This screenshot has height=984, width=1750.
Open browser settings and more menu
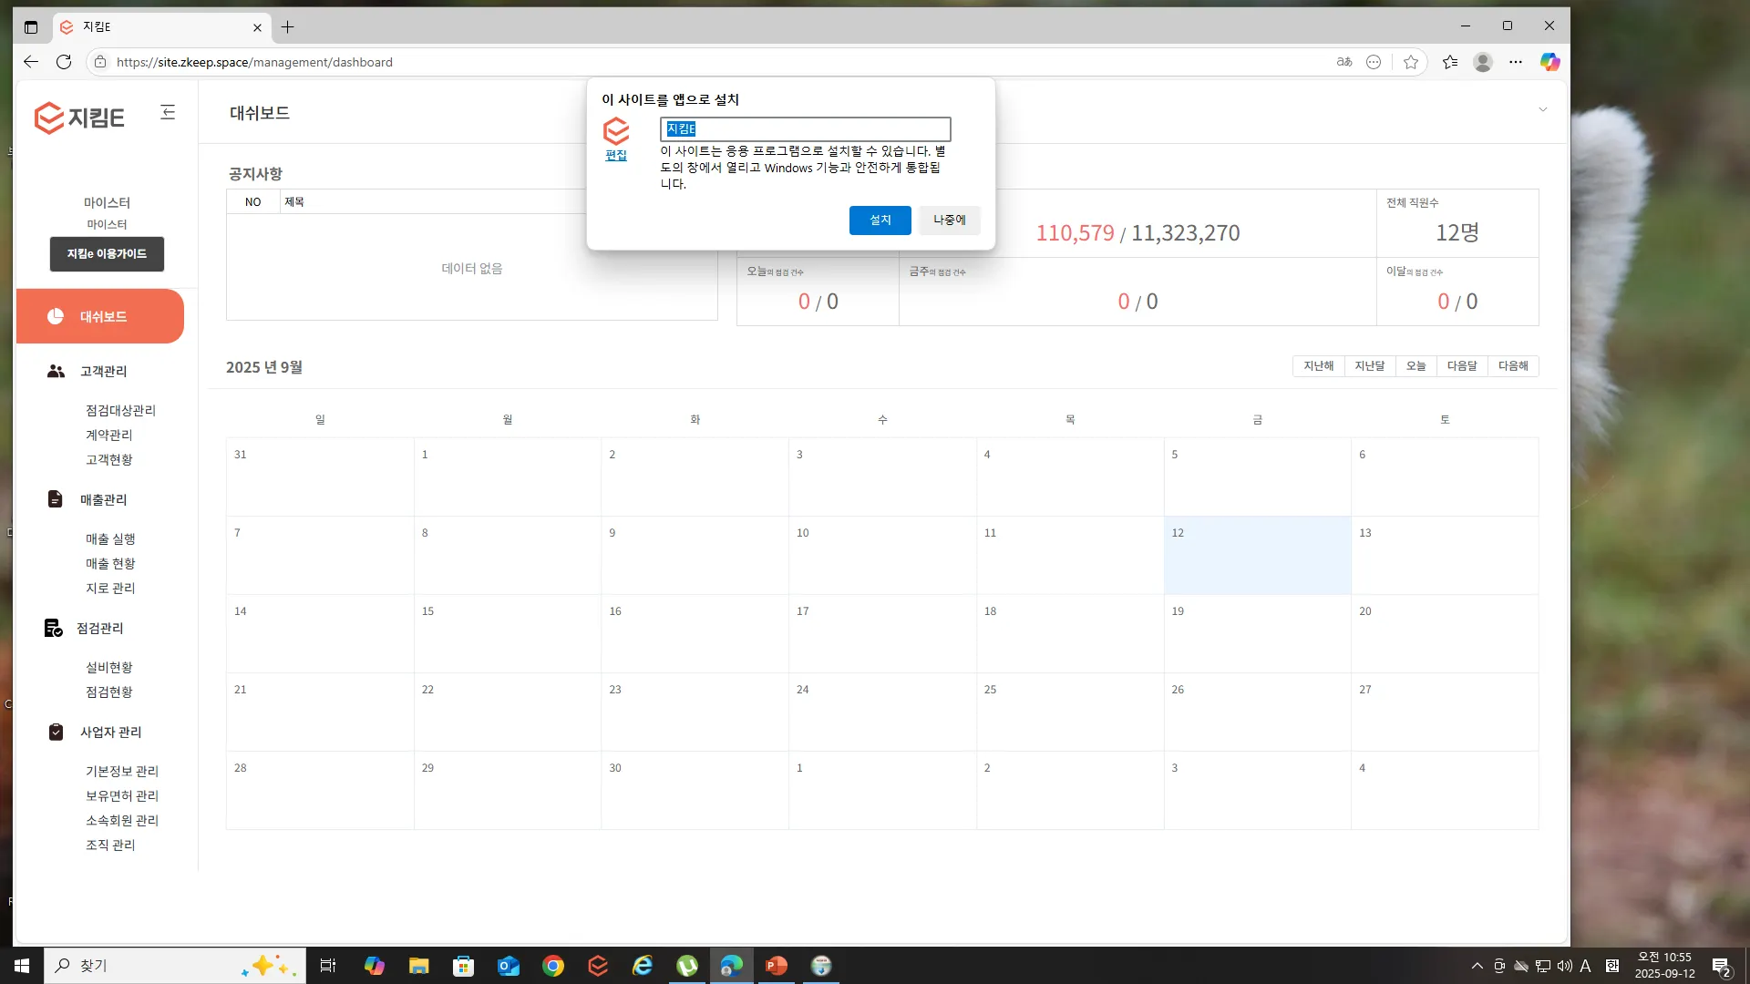[1516, 62]
